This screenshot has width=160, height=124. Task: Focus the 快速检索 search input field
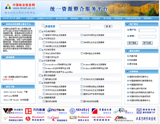point(75,26)
